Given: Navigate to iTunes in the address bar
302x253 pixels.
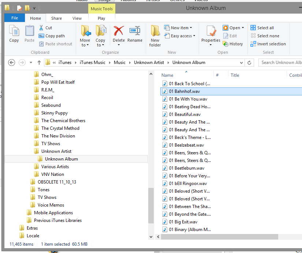Looking at the screenshot, I should click(x=65, y=63).
